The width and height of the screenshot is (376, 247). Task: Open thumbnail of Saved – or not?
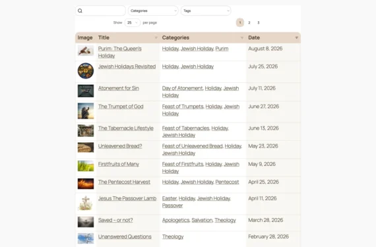(x=86, y=222)
